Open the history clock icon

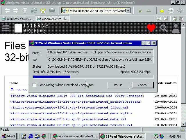[171, 11]
